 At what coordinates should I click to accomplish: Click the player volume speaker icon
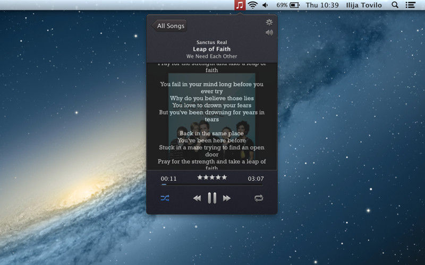point(269,33)
